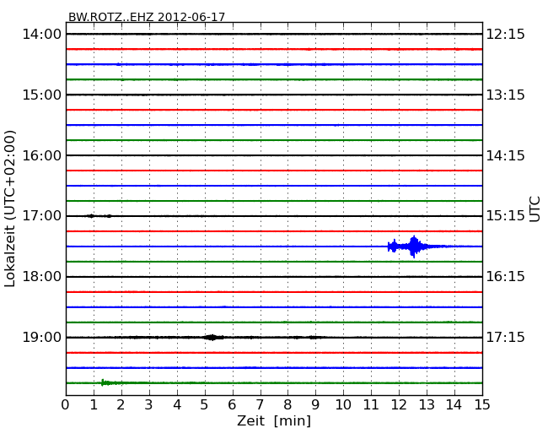Click the 16:00 local time label

click(x=41, y=155)
